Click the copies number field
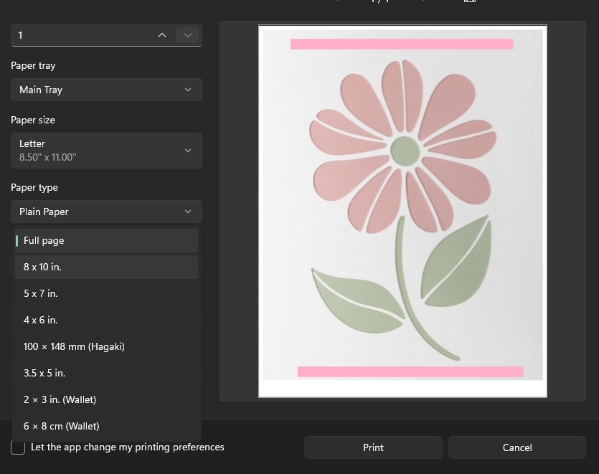The height and width of the screenshot is (474, 599). [x=82, y=36]
